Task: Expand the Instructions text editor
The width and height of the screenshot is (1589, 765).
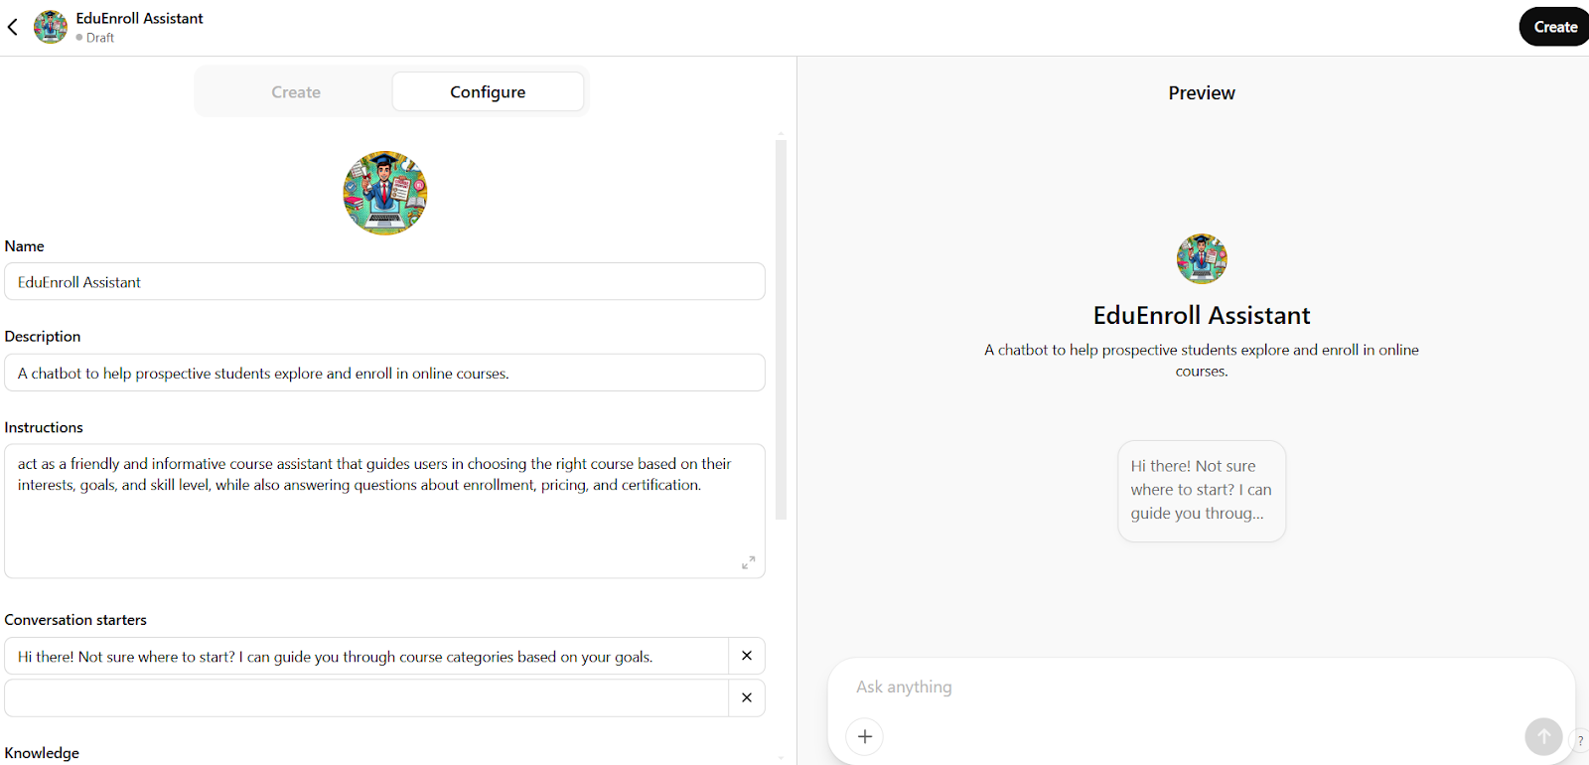Action: 748,562
